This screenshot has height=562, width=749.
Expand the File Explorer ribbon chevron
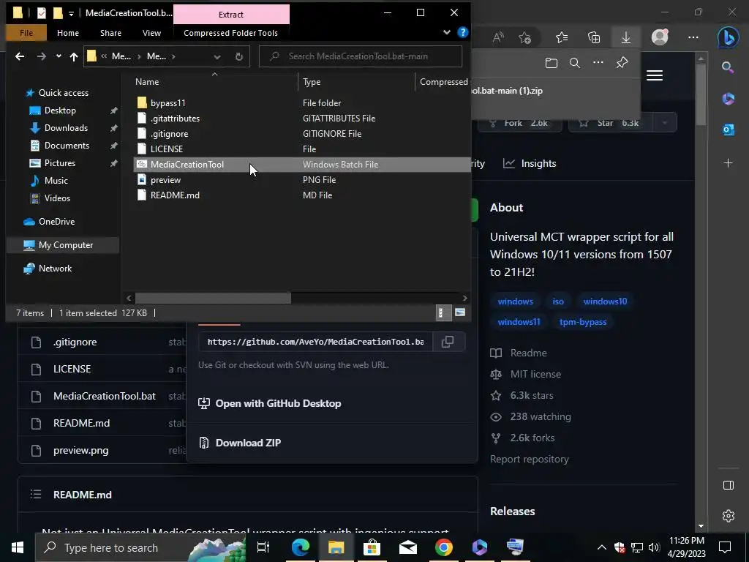coord(447,32)
